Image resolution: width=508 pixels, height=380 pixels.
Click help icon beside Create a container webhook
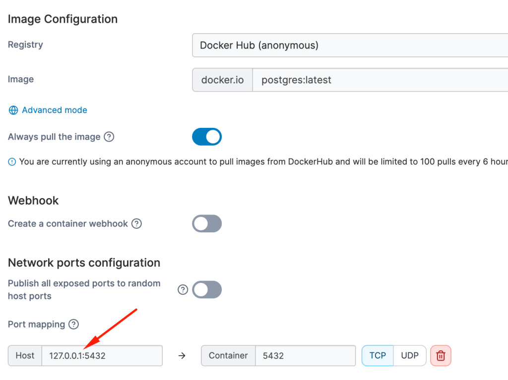[136, 223]
